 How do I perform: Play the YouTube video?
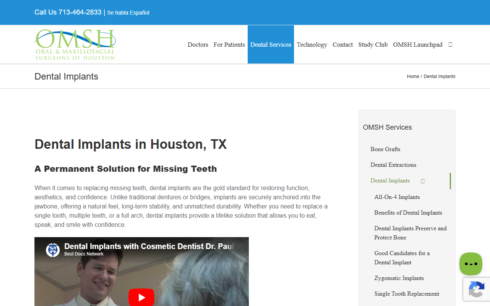[141, 298]
